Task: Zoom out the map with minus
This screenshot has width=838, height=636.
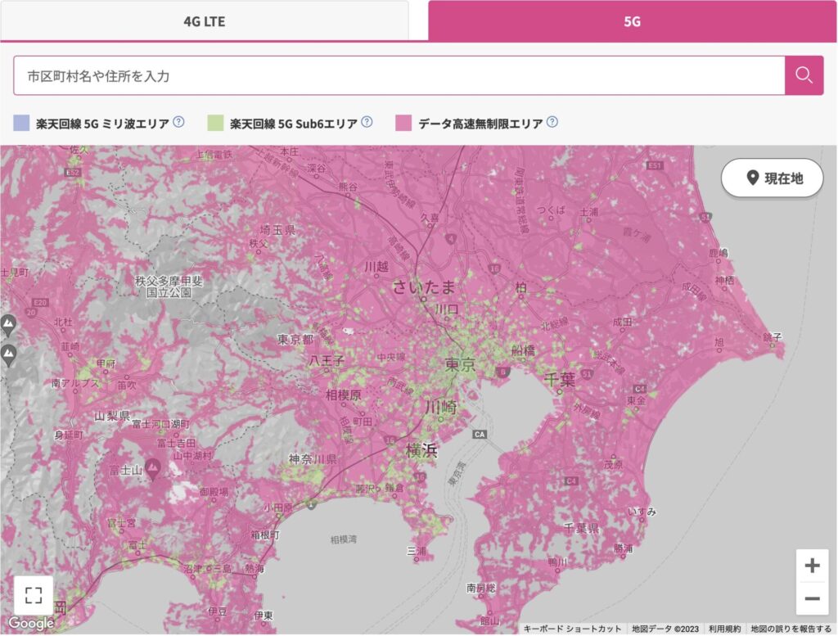Action: (813, 598)
